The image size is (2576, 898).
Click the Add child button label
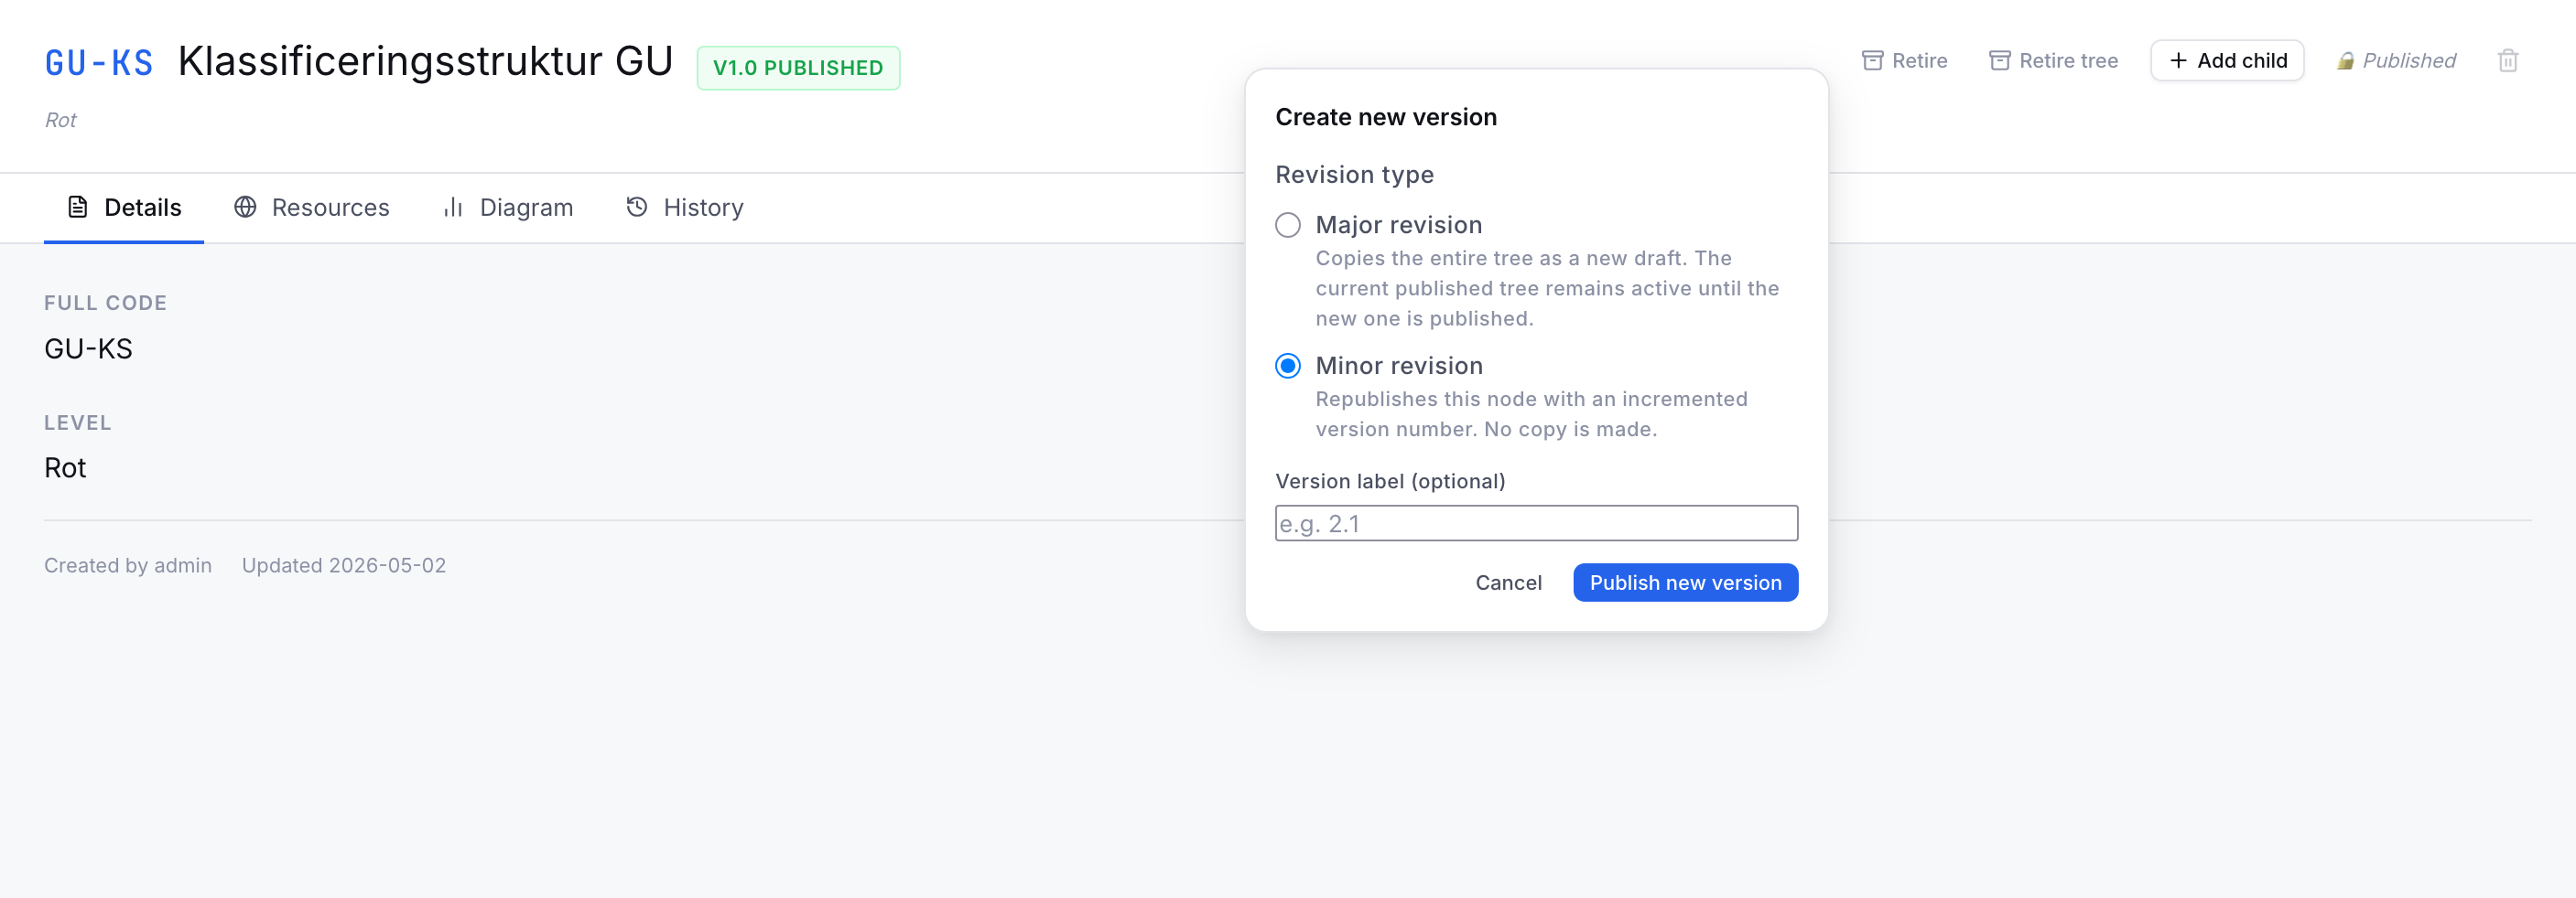[2242, 61]
